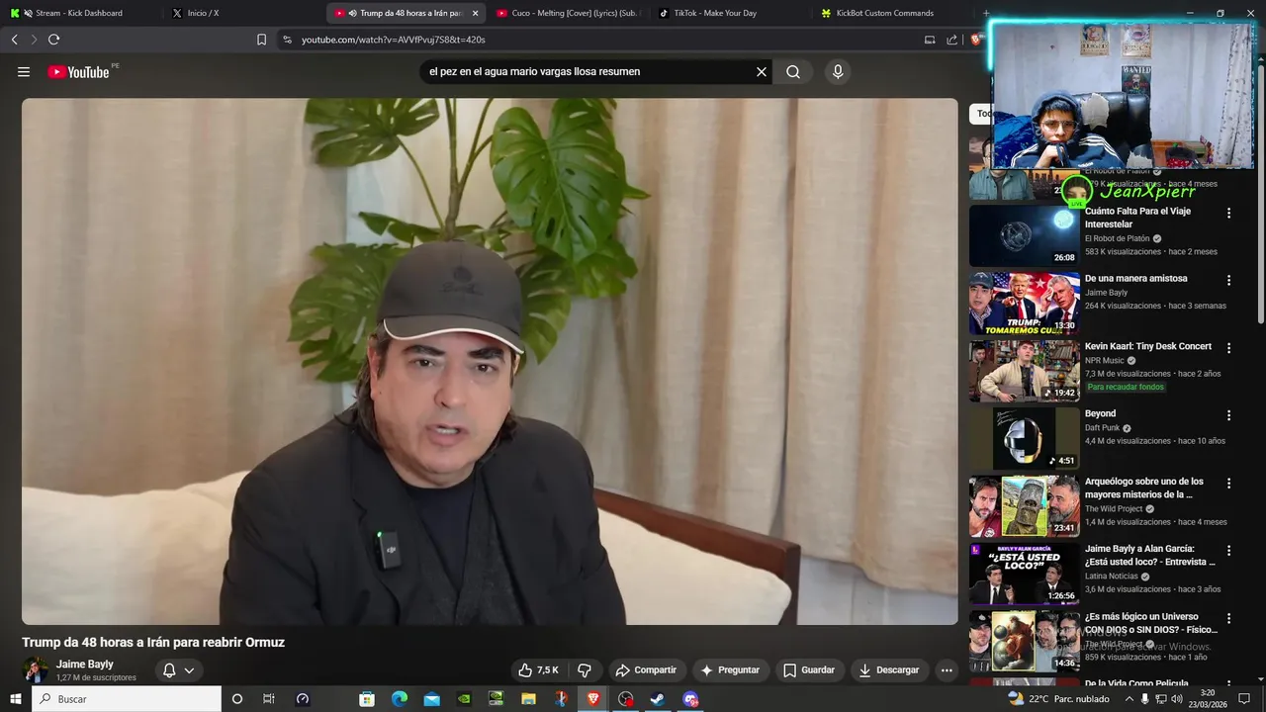Open Discord from the taskbar

(x=690, y=699)
